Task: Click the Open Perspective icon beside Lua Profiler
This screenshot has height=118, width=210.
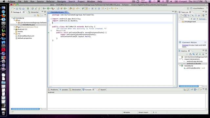Action: [x=188, y=9]
